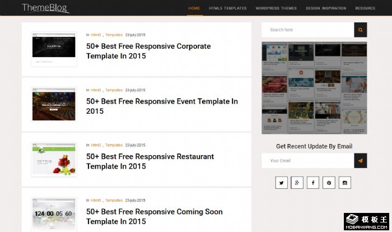Focus the 'Search here' input field
The height and width of the screenshot is (232, 392).
point(308,30)
